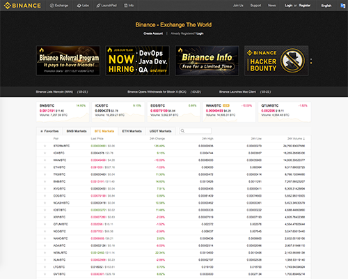
Task: Star the EOS/BTC pair row
Action: pos(45,196)
